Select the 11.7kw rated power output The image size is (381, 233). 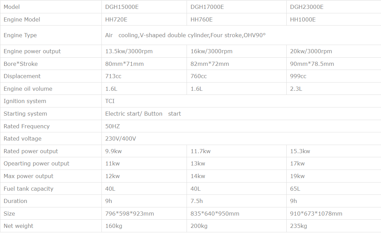click(x=200, y=151)
